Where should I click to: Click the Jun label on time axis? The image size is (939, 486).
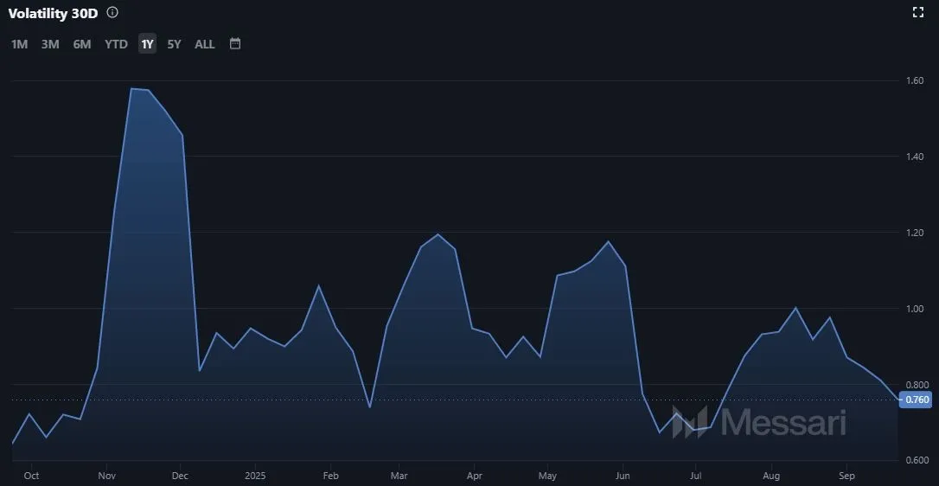pos(623,476)
